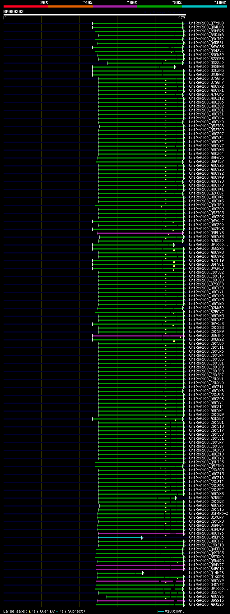This screenshot has width=230, height=614.
Task: Select the UniRef100_Q9FVC1 entry
Action: coord(206,264)
